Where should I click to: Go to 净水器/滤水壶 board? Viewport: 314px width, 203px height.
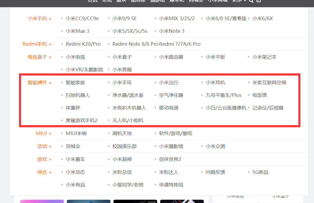(x=128, y=95)
